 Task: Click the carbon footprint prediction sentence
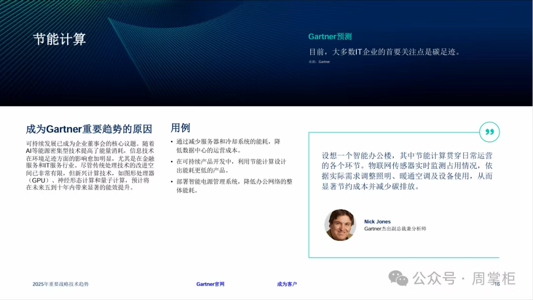tap(384, 51)
